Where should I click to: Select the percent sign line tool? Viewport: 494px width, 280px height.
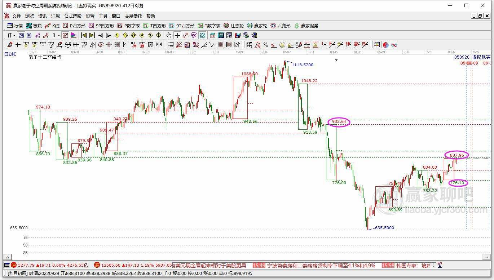pos(266,45)
